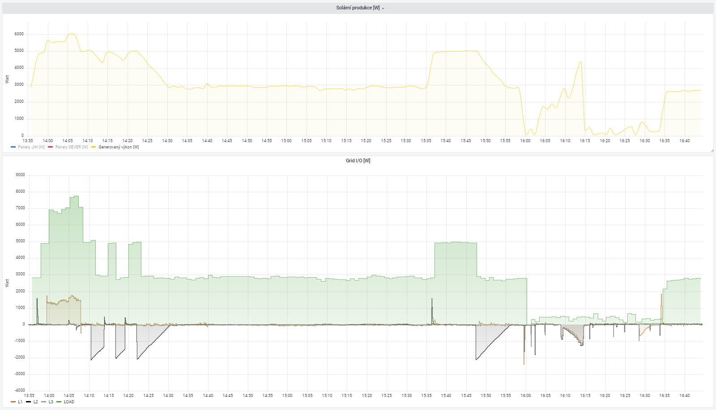
Task: Click the 16:35 time label in the Grid I/O chart
Action: coord(665,396)
